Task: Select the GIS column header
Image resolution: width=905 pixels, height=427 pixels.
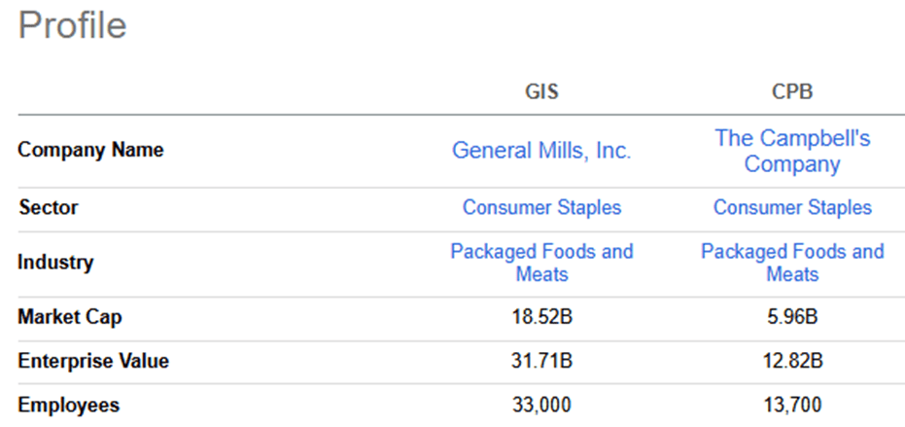Action: (541, 91)
